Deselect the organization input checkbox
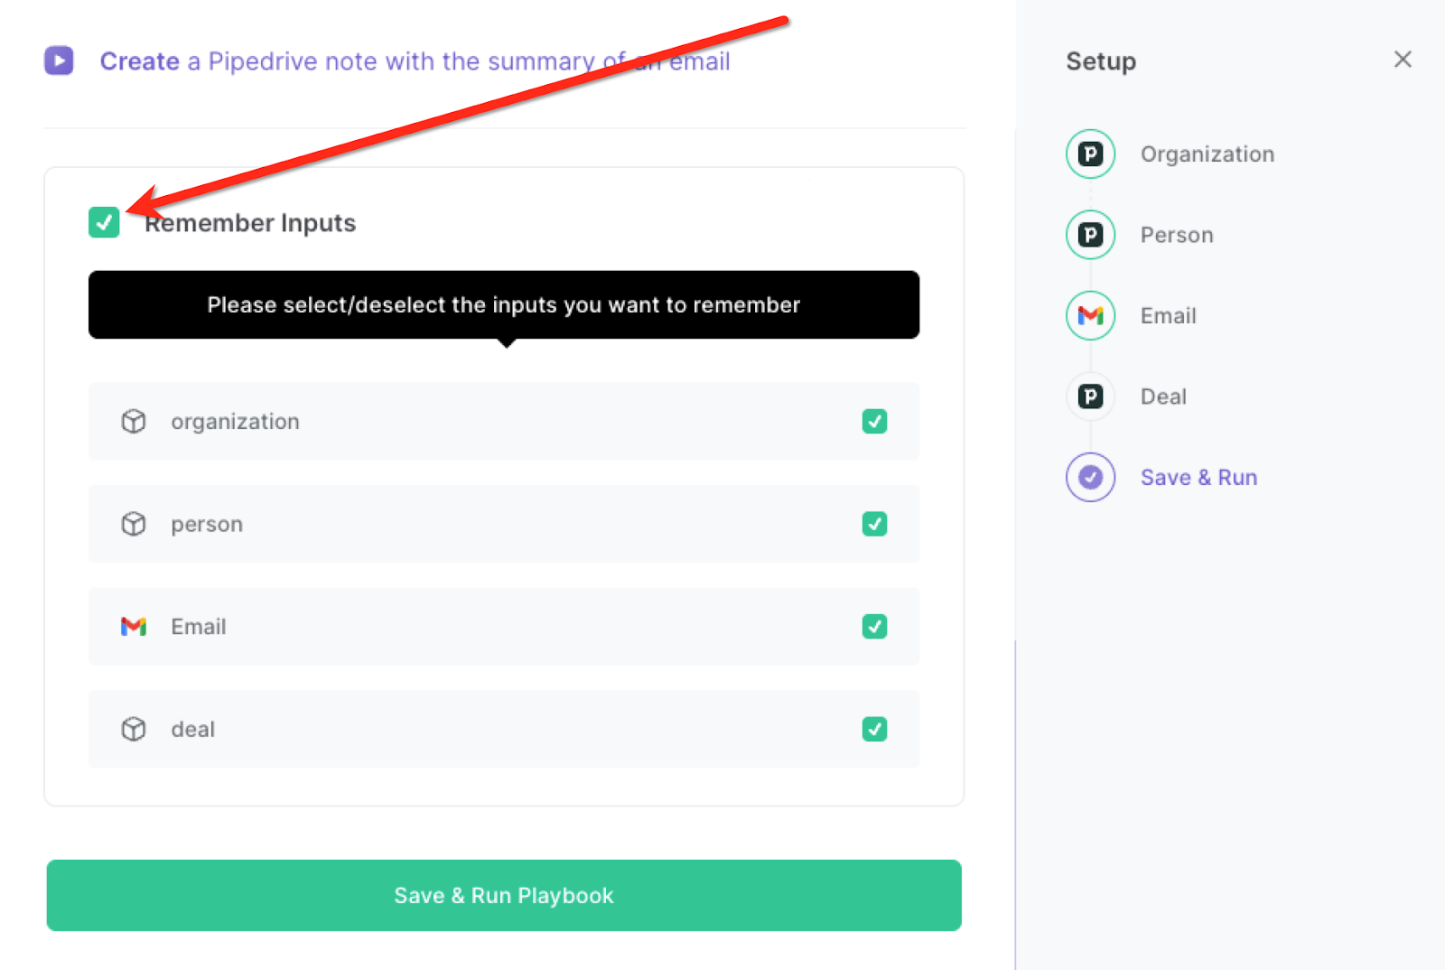This screenshot has height=970, width=1445. pos(873,421)
